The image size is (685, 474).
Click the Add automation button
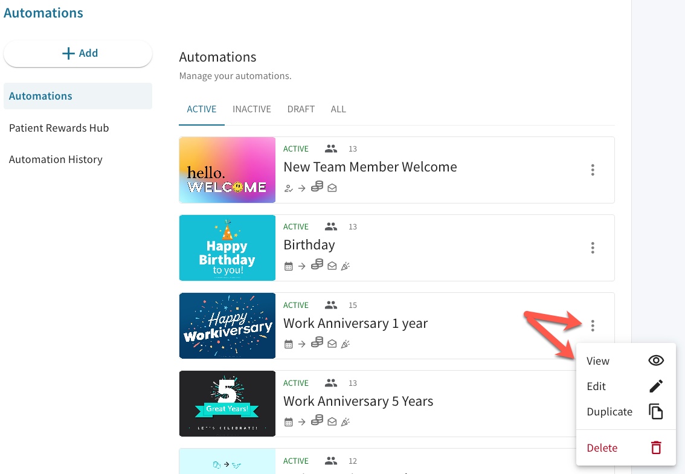pyautogui.click(x=78, y=53)
